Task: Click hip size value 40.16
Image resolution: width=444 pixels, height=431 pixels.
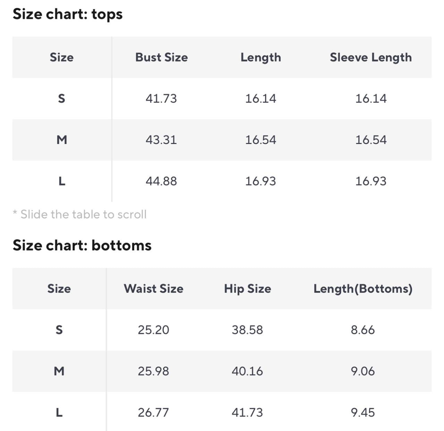Action: [247, 371]
